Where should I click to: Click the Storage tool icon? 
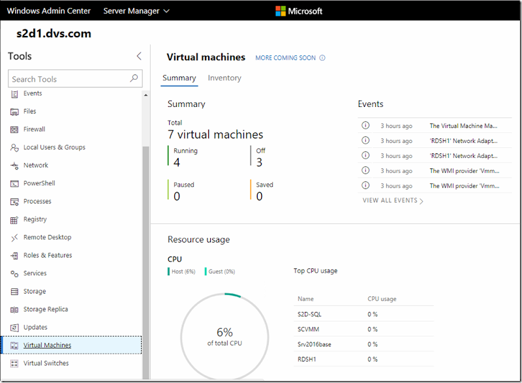(14, 292)
